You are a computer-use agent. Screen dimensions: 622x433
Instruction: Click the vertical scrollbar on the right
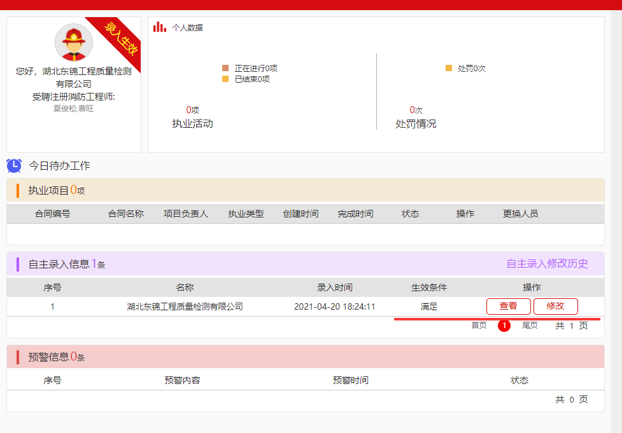pyautogui.click(x=616, y=216)
